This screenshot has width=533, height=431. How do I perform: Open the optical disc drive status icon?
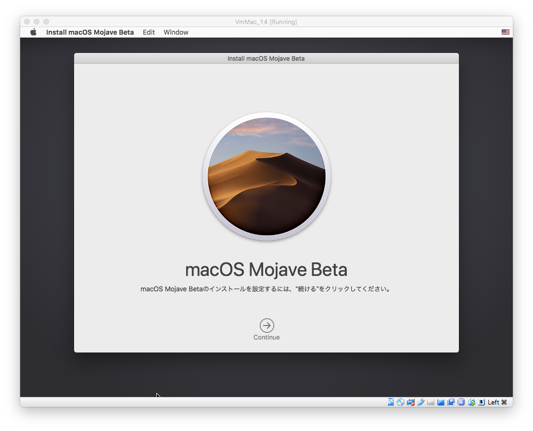401,402
